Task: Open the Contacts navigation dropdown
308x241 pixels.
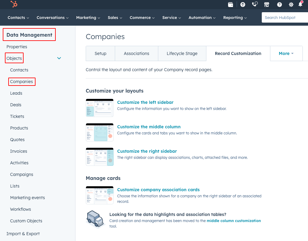Action: (18, 18)
